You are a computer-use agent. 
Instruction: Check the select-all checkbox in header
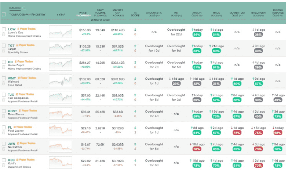coord(4,15)
